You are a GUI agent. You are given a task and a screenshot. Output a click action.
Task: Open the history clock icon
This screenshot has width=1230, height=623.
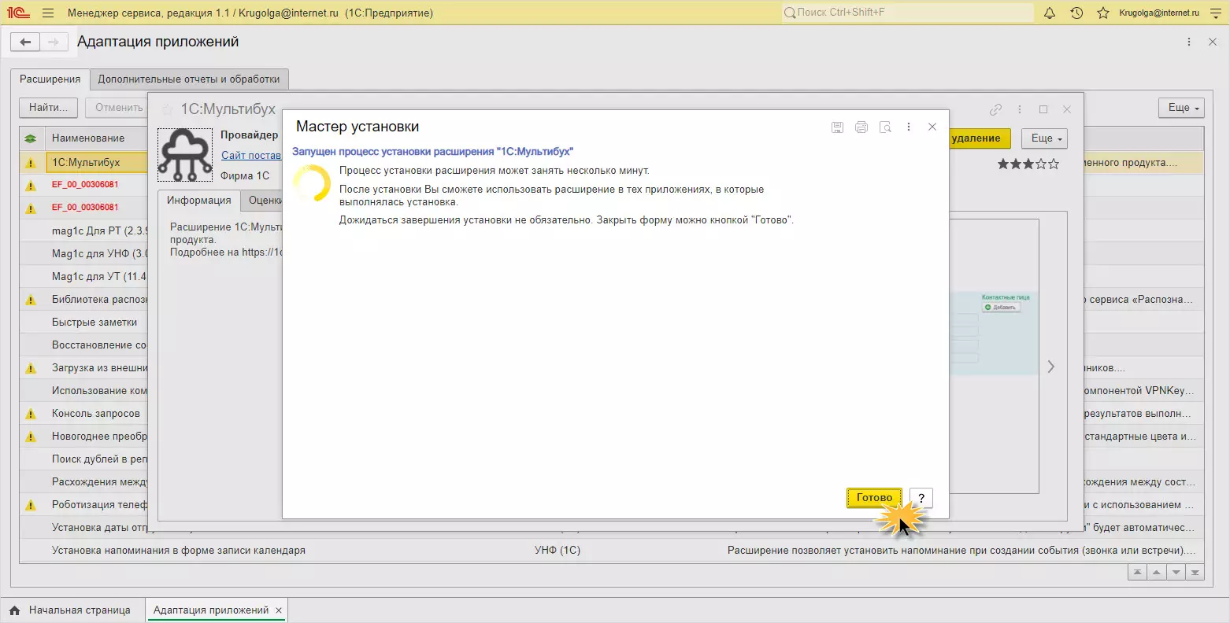(1076, 13)
